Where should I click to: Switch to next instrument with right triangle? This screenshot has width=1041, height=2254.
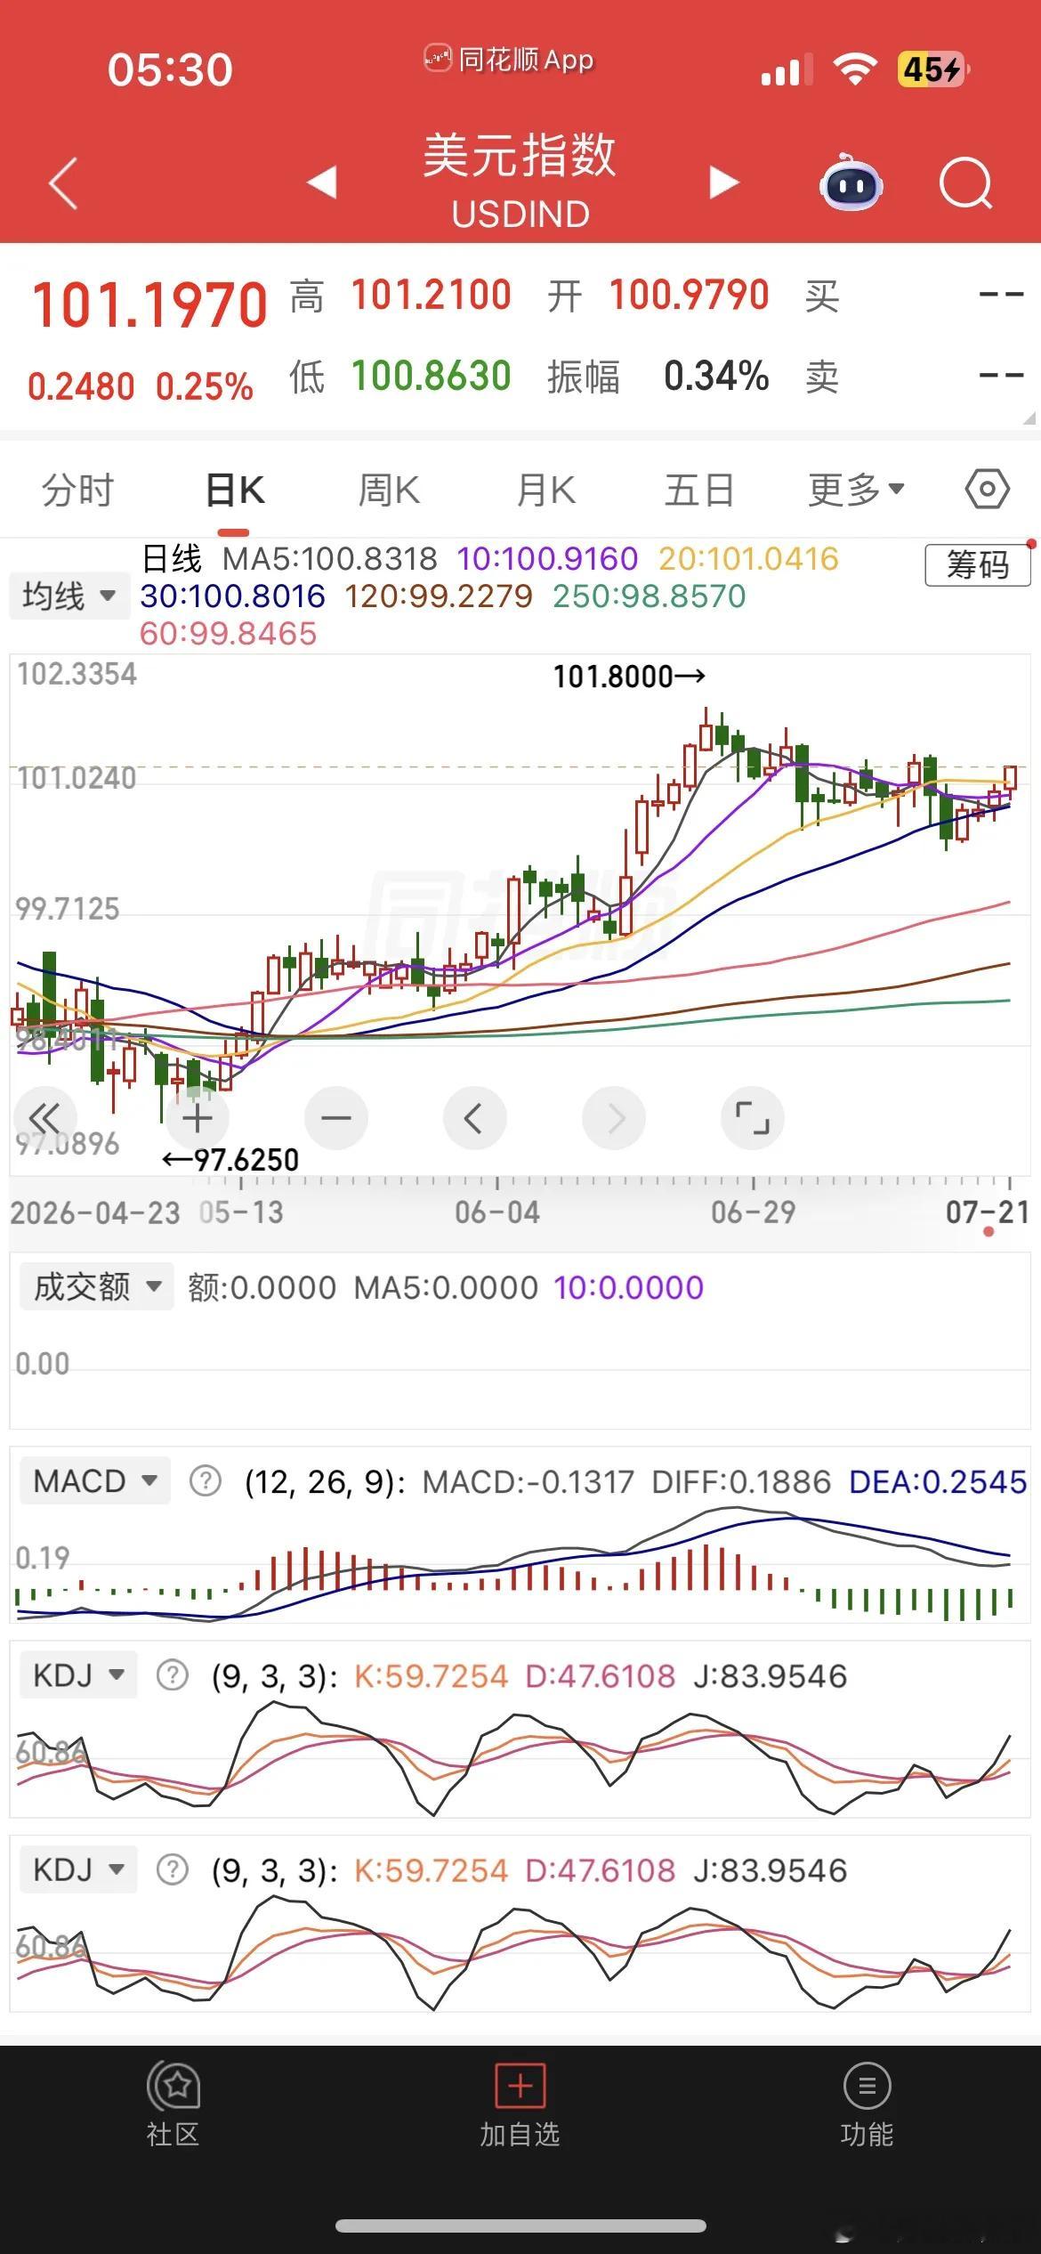pos(724,182)
